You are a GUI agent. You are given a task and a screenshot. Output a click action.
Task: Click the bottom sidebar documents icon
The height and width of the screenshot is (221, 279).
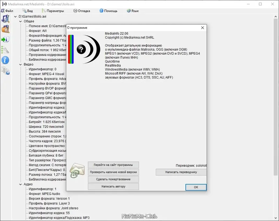click(5, 71)
